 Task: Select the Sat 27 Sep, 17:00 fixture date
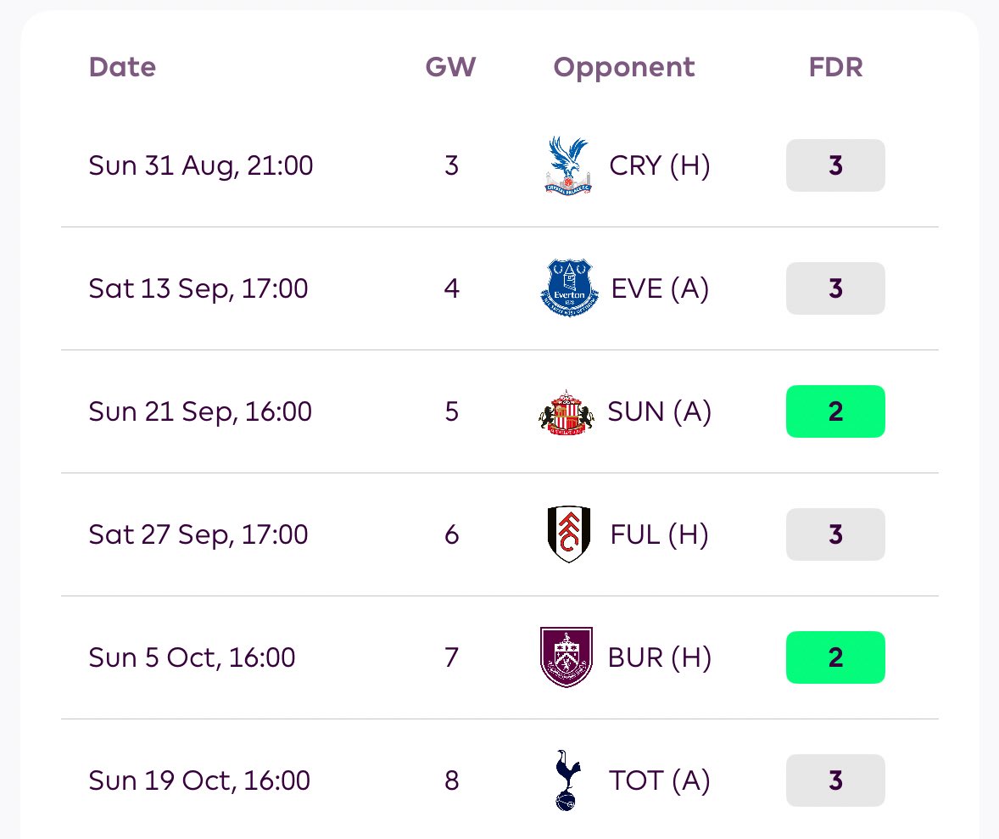[198, 535]
